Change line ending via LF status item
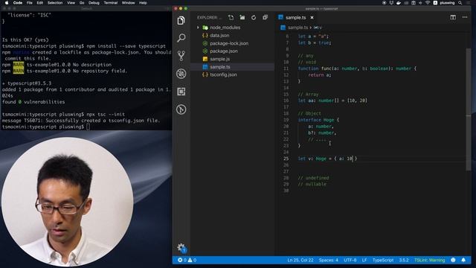This screenshot has width=476, height=268. tap(364, 260)
